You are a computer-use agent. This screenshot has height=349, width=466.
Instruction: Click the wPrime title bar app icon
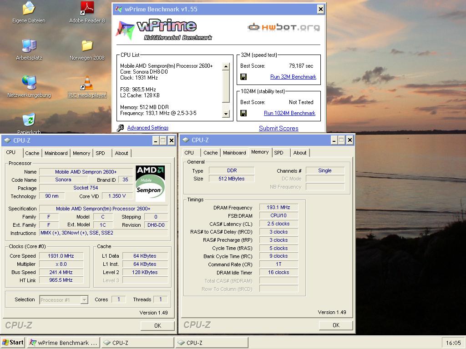tap(119, 9)
